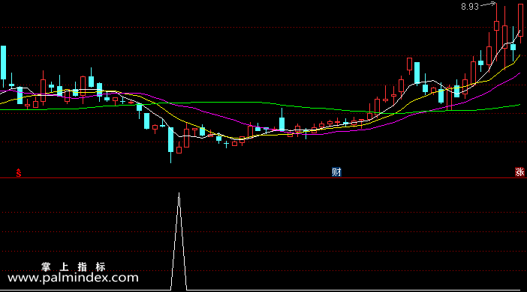
Task: Click the white indicator spike peak
Action: pos(179,194)
